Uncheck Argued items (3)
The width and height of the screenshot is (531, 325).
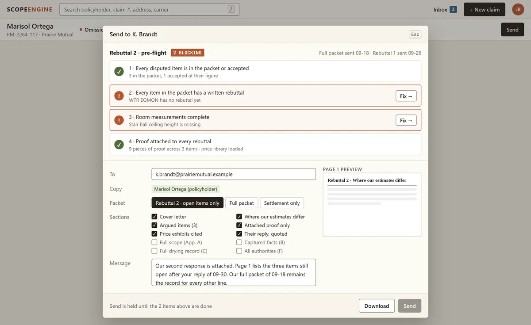tap(154, 225)
